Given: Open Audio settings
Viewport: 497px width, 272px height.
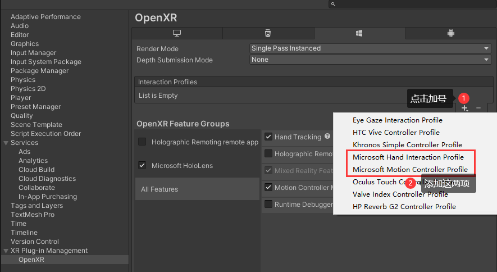Looking at the screenshot, I should click(x=20, y=26).
